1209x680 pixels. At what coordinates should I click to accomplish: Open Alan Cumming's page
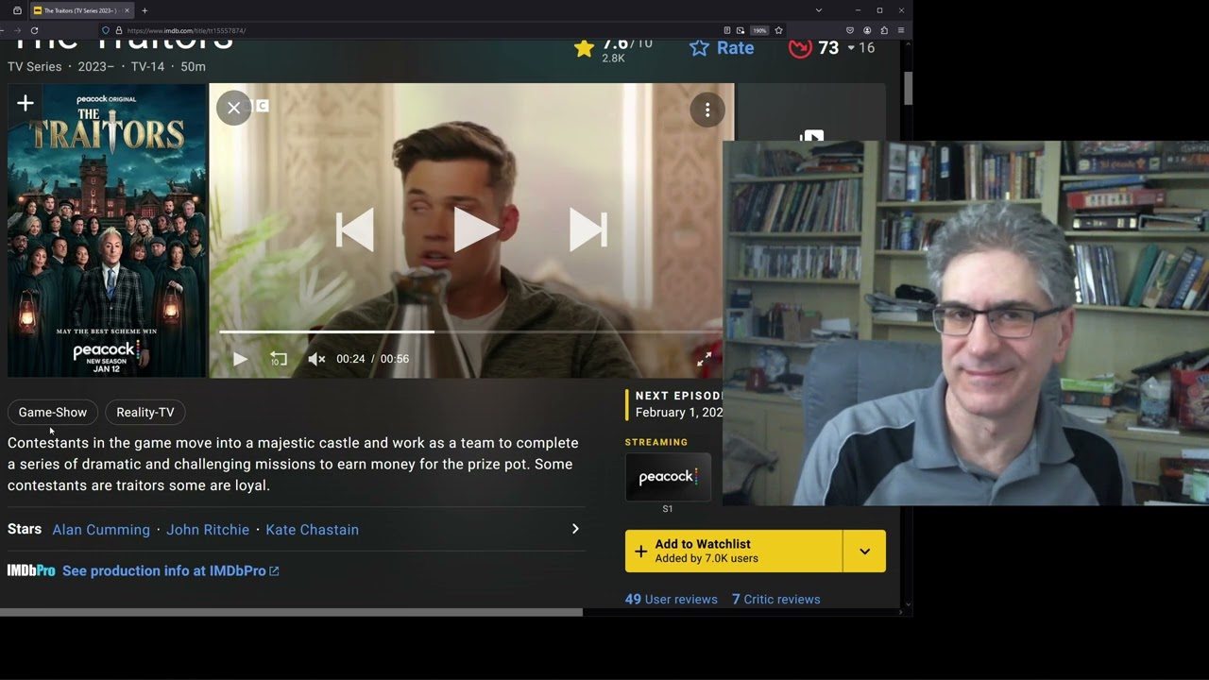point(101,530)
